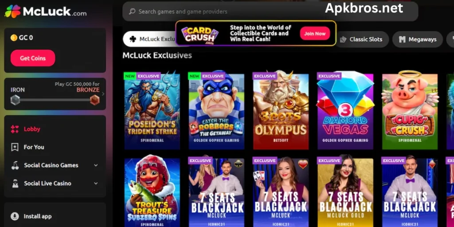Click the search magnifier icon
Screen dimensions: 454x227
pos(132,12)
